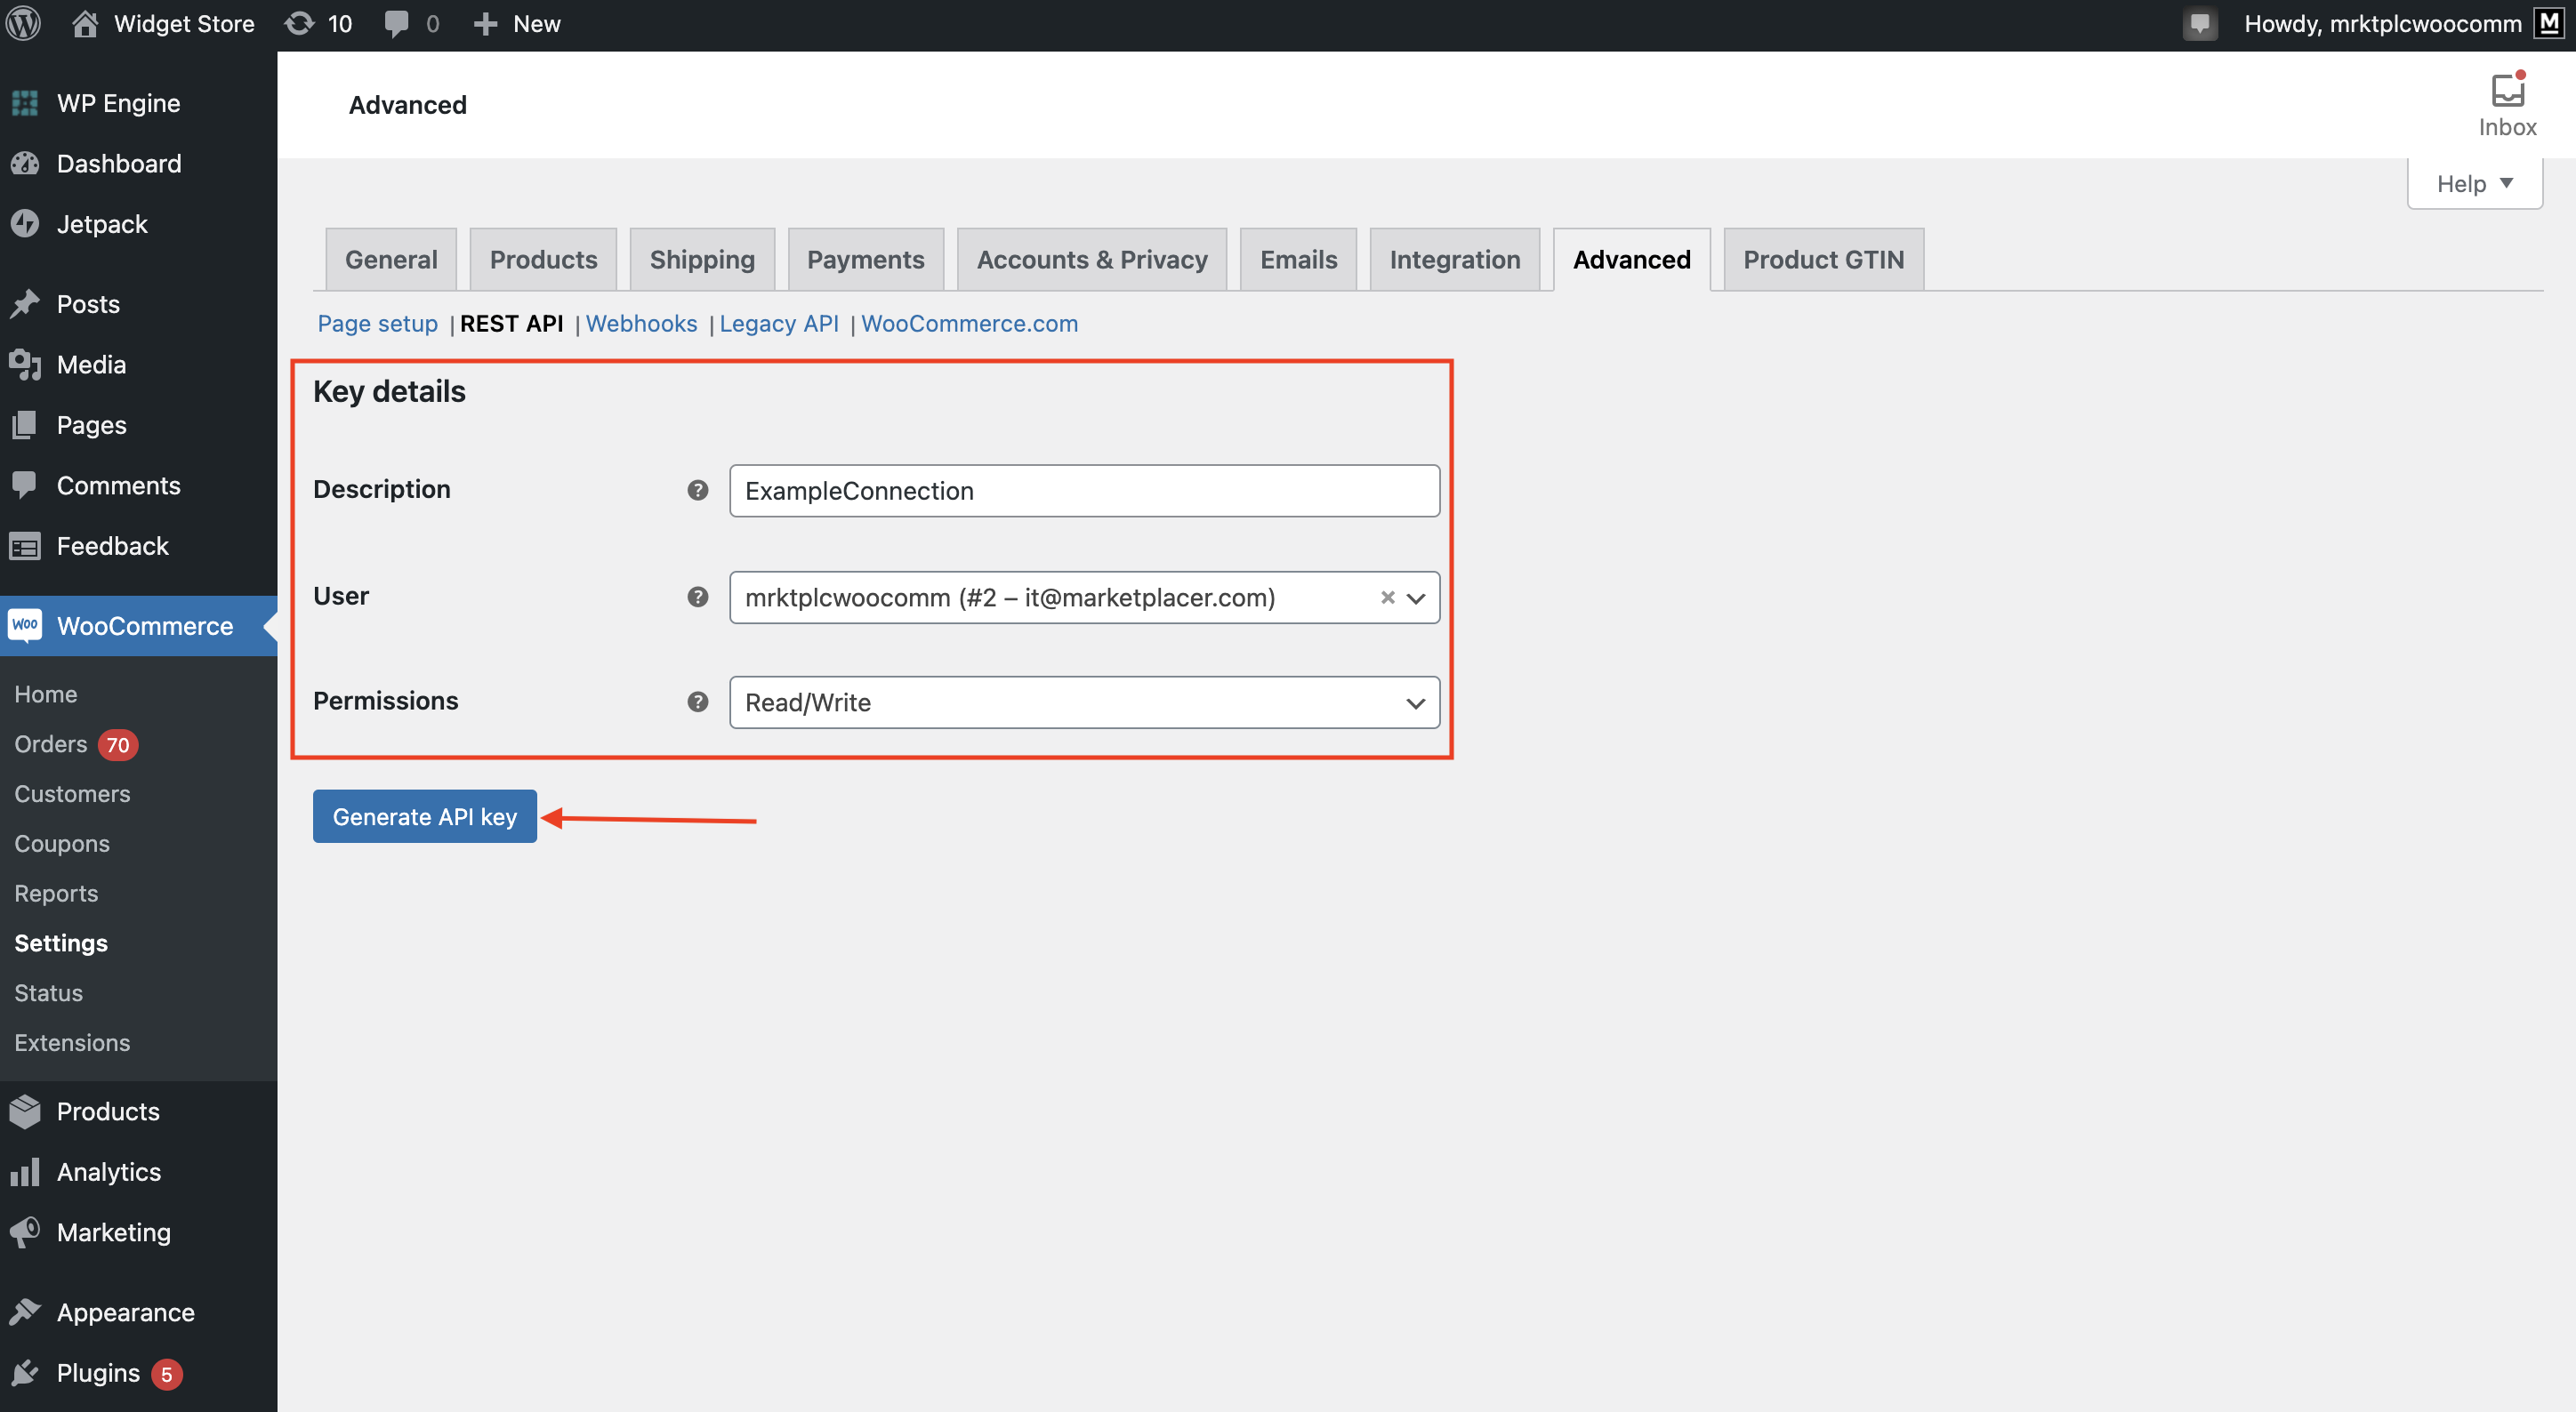Viewport: 2576px width, 1412px height.
Task: Click the Description help tooltip icon
Action: tap(697, 490)
